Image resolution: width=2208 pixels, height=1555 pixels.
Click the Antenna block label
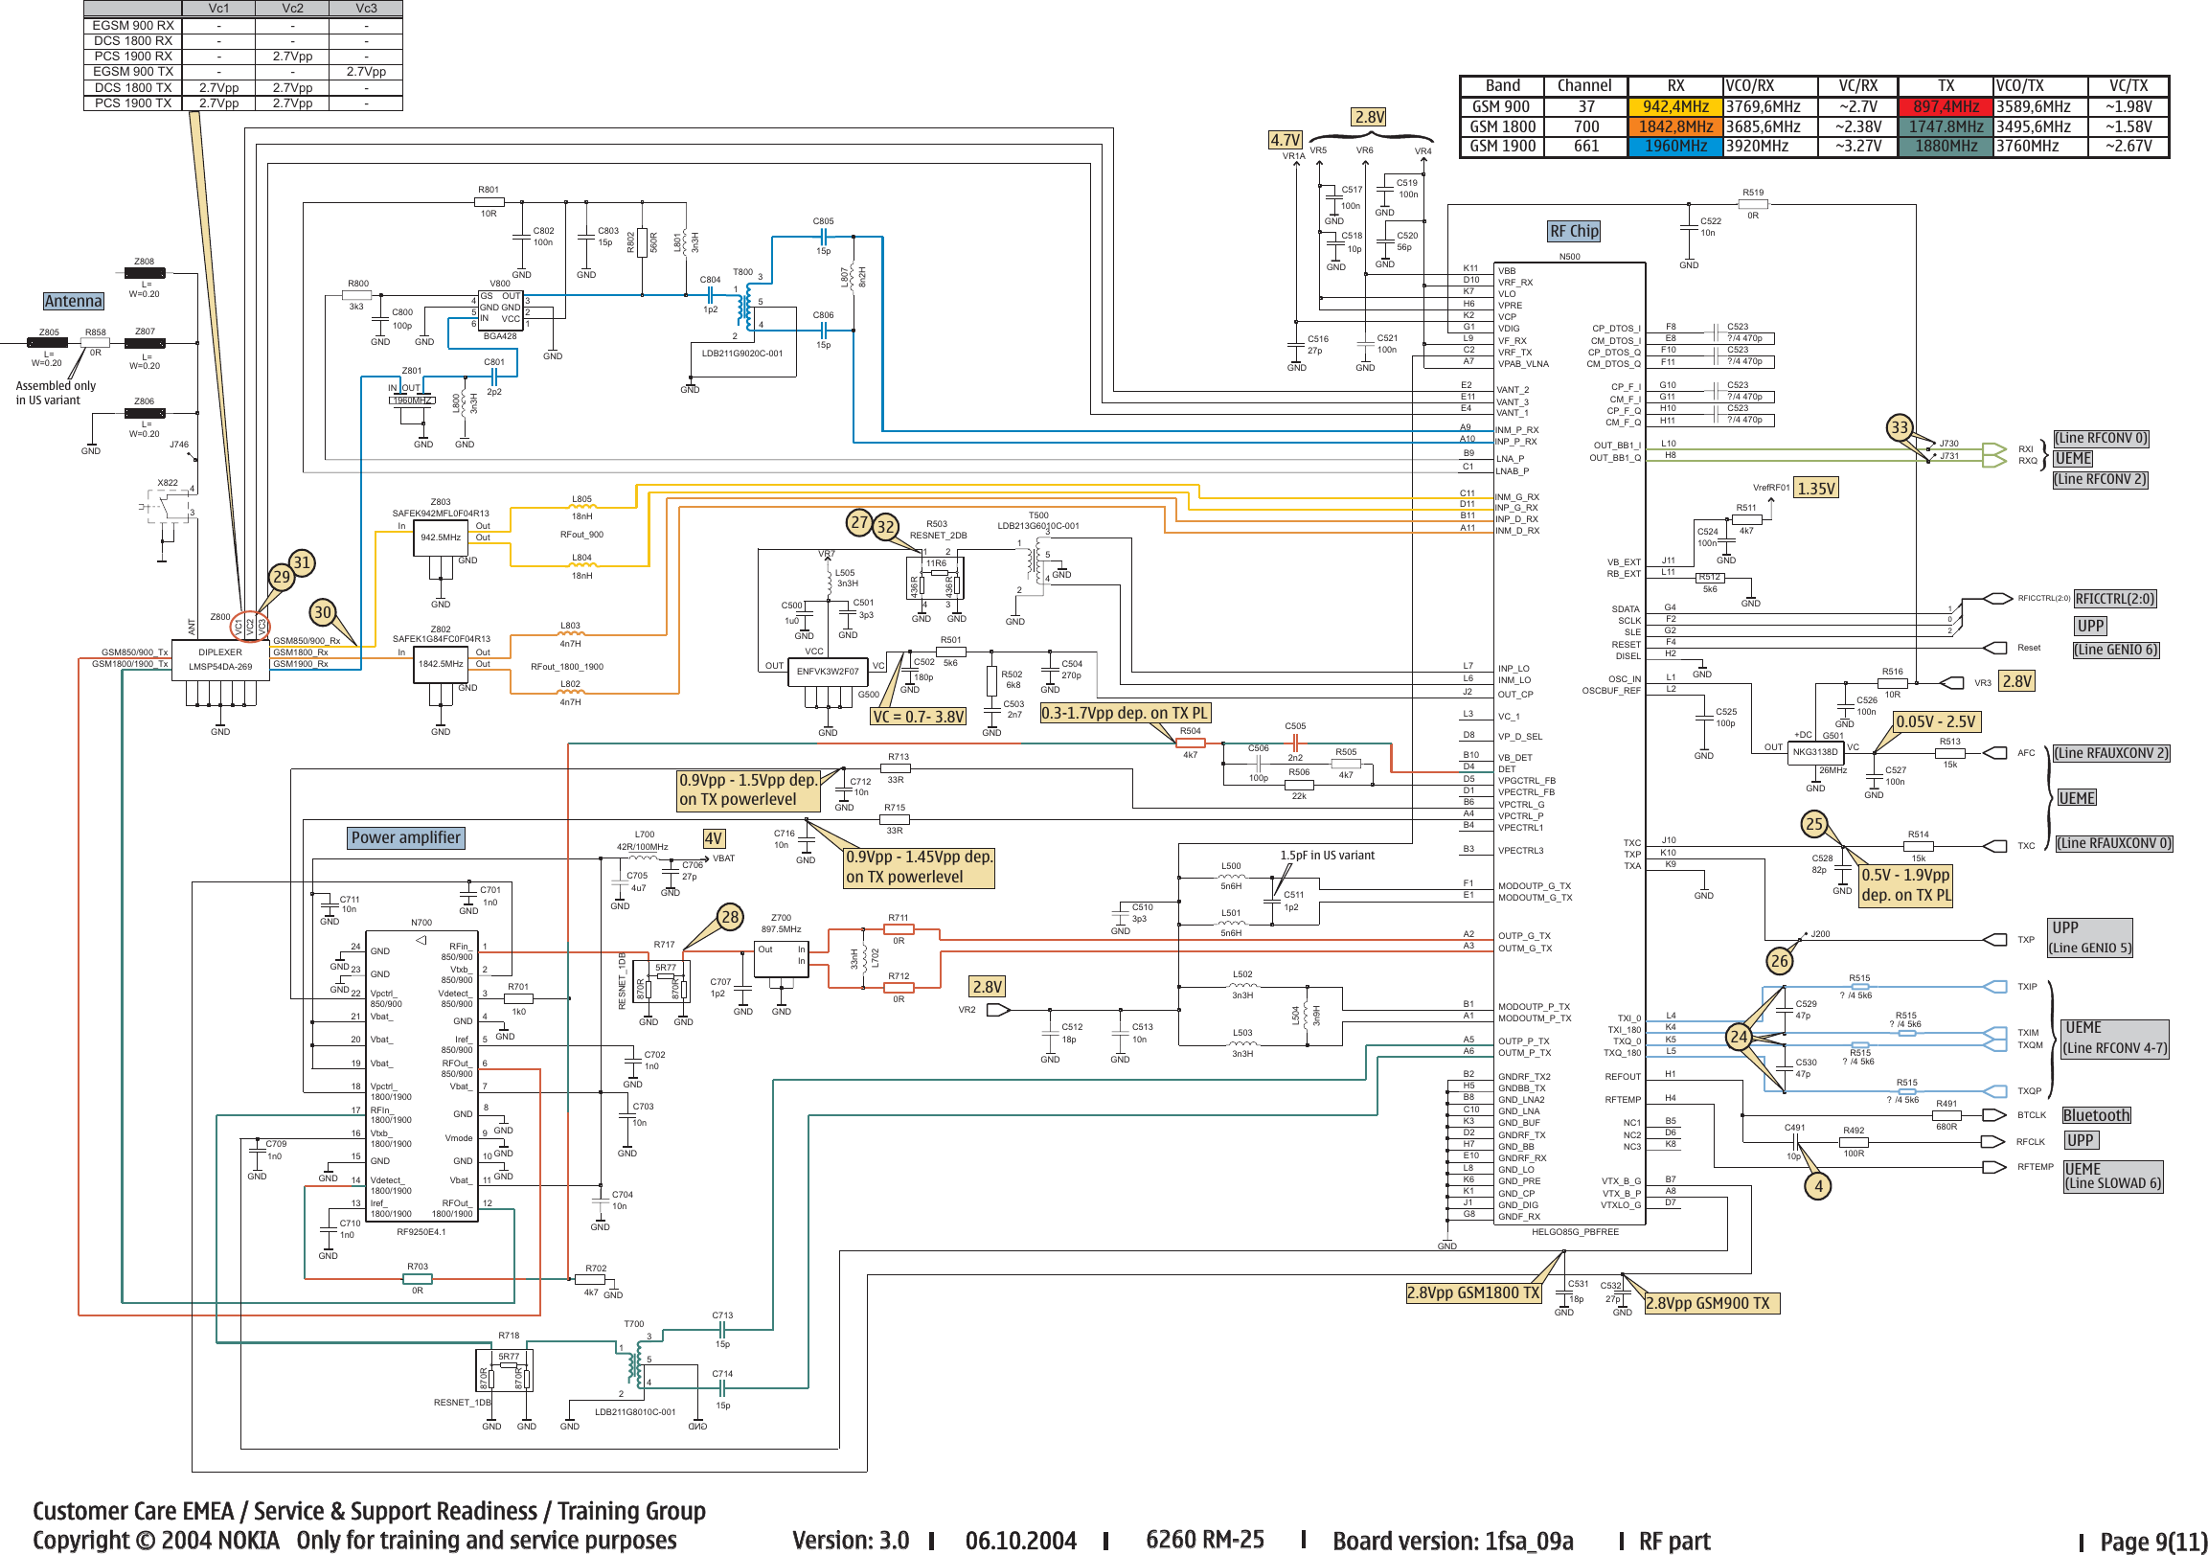tap(72, 301)
